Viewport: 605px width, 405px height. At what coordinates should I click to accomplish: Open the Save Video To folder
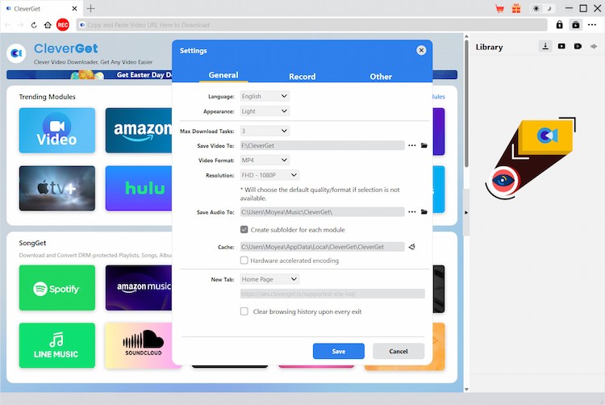click(x=424, y=145)
